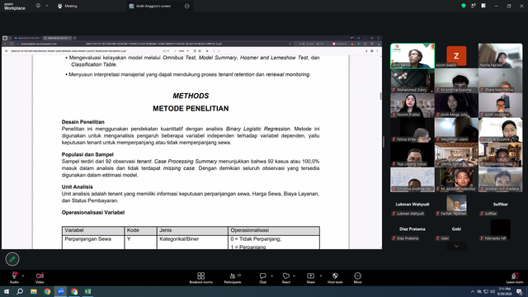This screenshot has height=297, width=528.
Task: Select Andri Anggoro video tile
Action: [501, 106]
